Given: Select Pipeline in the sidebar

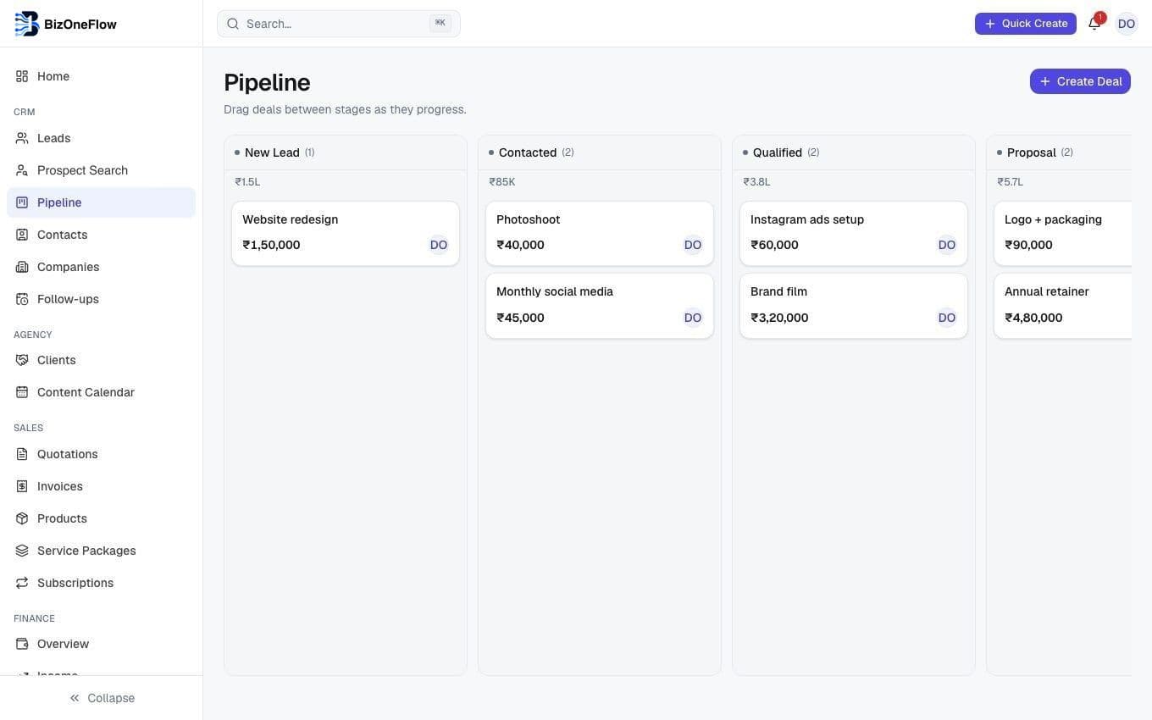Looking at the screenshot, I should [x=101, y=202].
